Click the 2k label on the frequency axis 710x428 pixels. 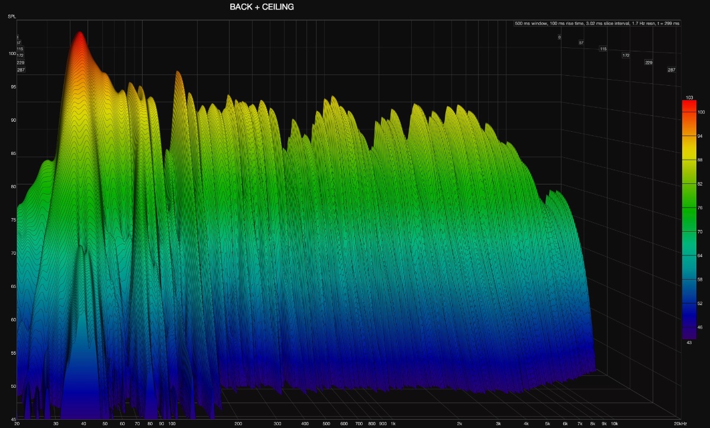click(x=459, y=424)
